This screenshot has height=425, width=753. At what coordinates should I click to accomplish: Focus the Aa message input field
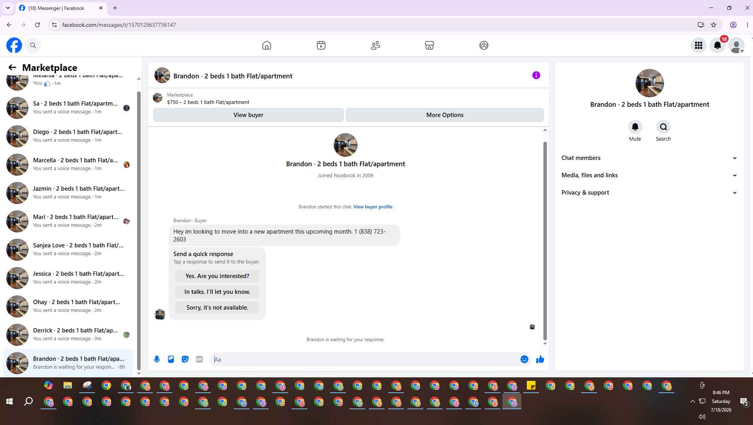366,359
